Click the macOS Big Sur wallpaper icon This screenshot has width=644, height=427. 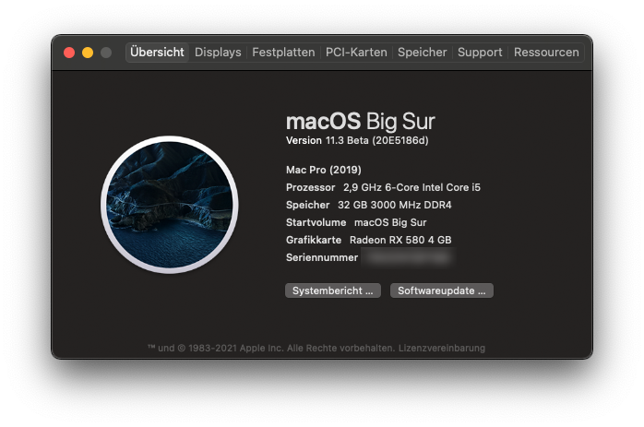(170, 205)
